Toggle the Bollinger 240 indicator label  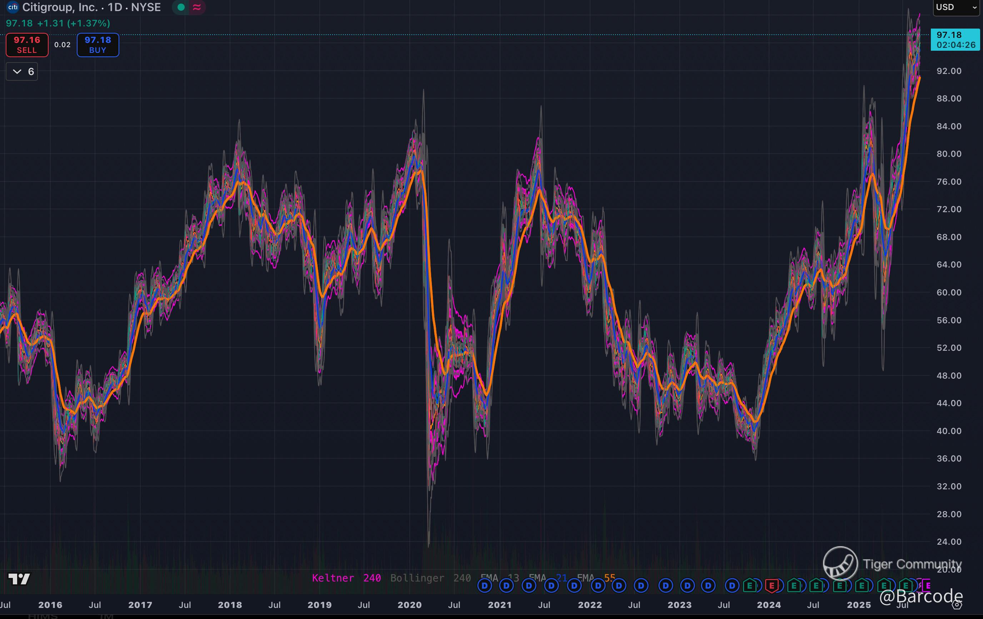tap(430, 578)
